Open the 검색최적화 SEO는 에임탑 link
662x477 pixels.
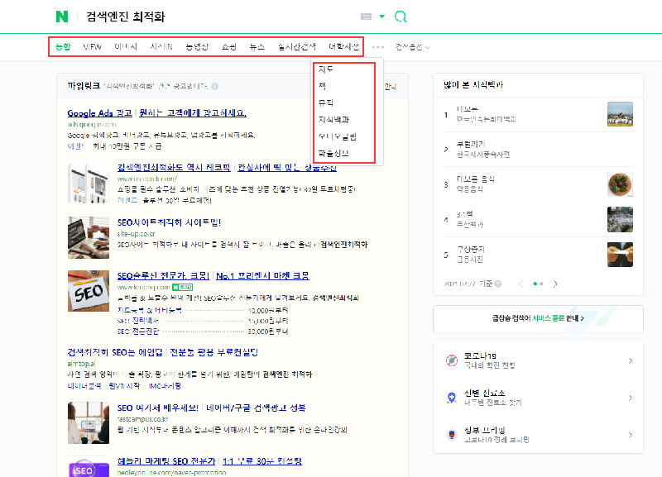click(x=114, y=352)
